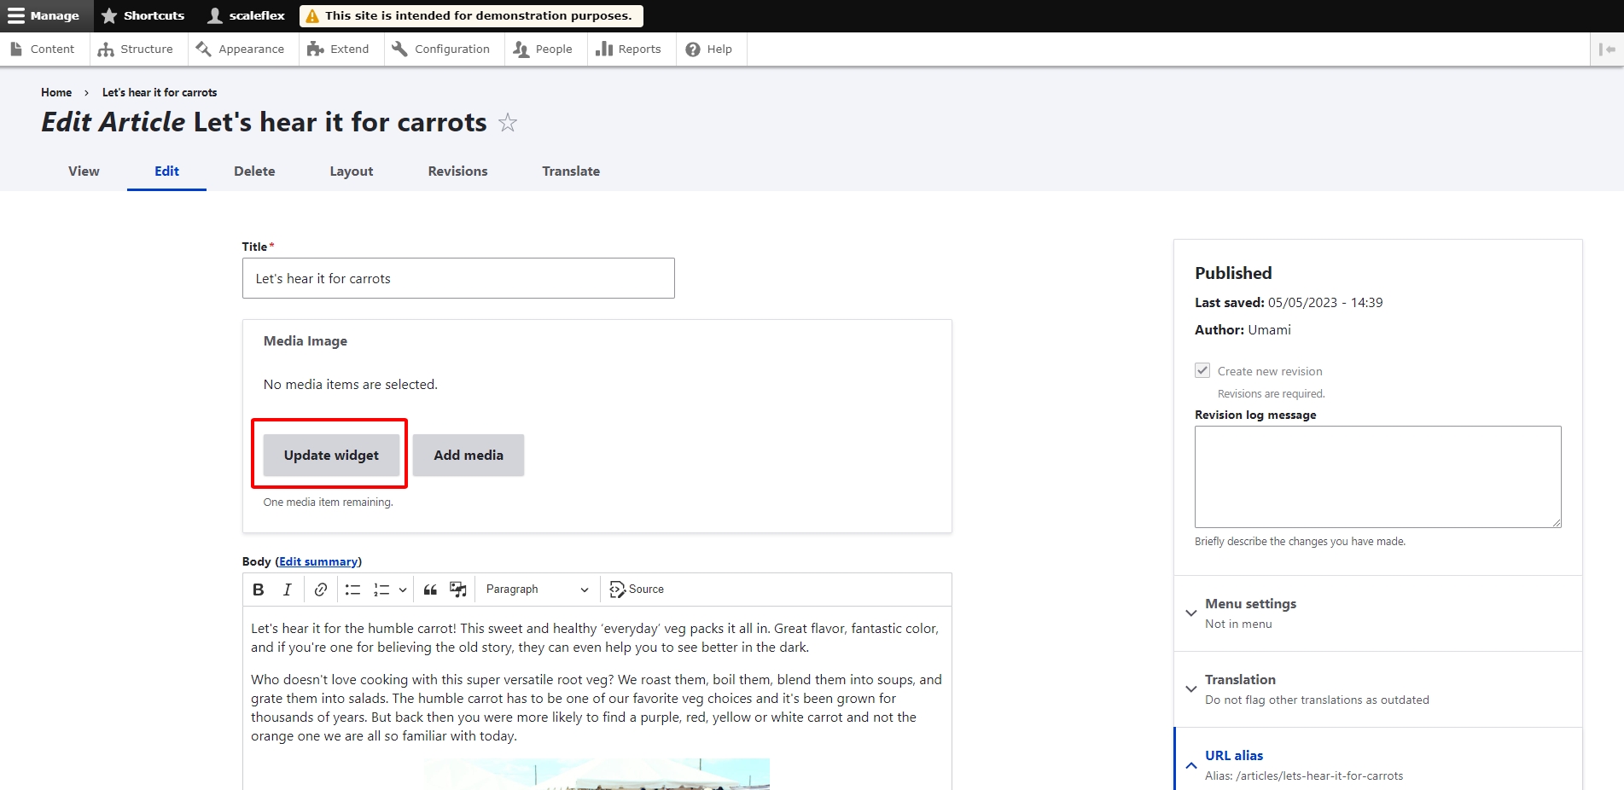The height and width of the screenshot is (790, 1624).
Task: Toggle the Manage admin menu
Action: (x=44, y=15)
